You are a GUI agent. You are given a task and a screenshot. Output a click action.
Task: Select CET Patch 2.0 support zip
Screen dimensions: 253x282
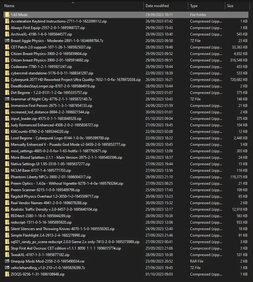[x=51, y=47]
